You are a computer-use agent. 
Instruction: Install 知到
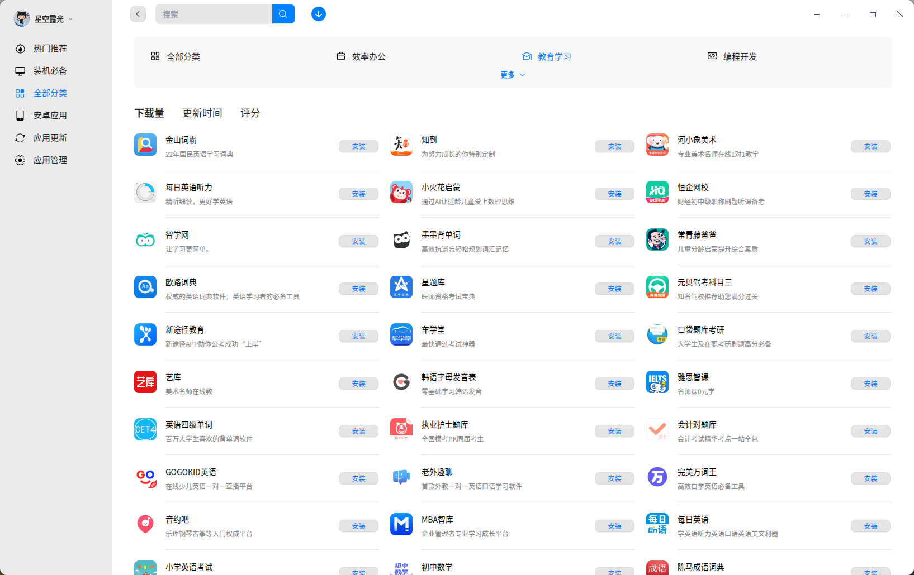click(x=615, y=146)
